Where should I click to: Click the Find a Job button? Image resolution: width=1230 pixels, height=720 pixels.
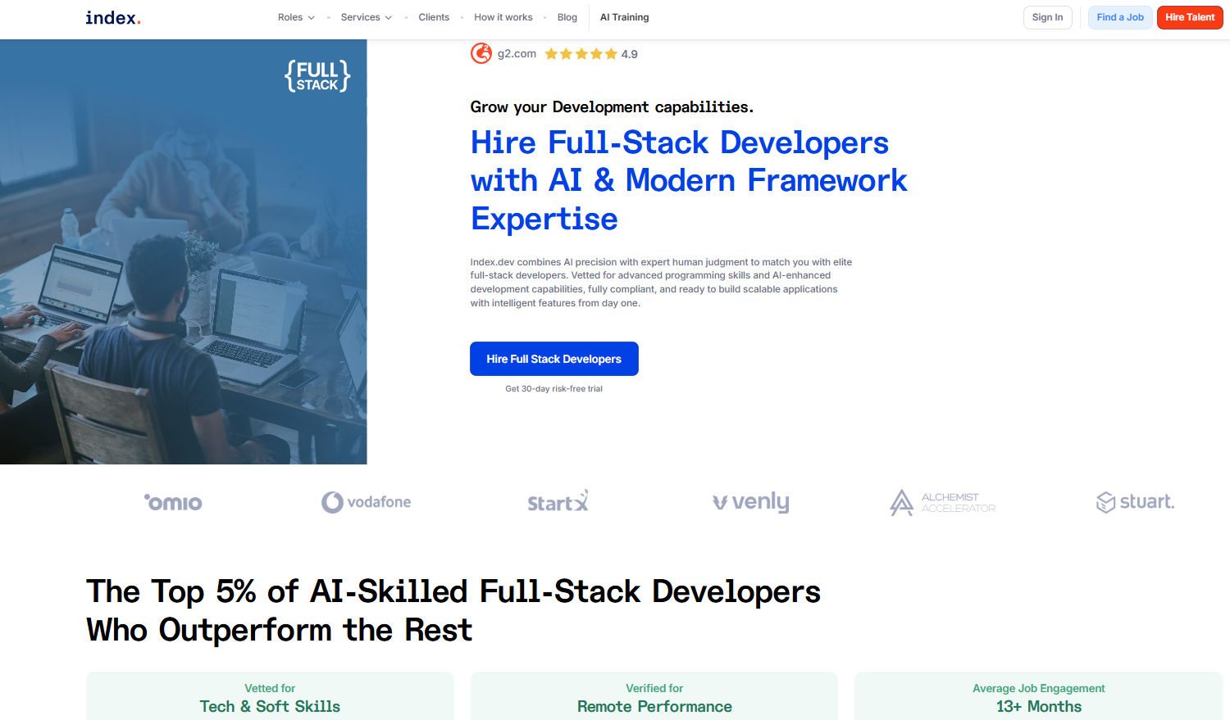(1120, 17)
